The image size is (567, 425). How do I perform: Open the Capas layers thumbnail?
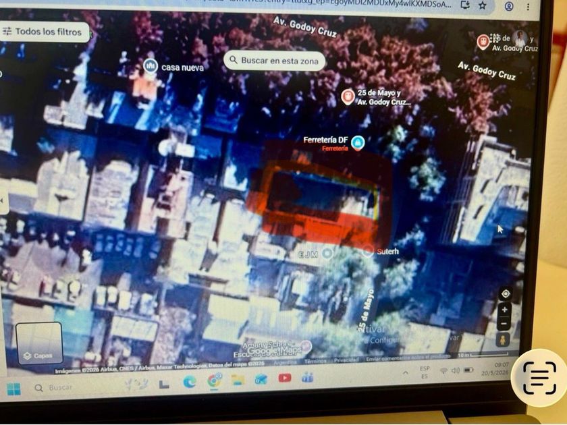click(x=39, y=343)
